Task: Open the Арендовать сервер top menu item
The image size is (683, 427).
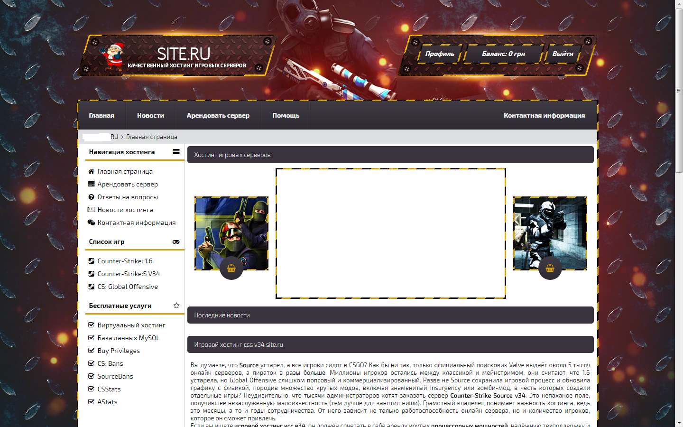Action: (218, 115)
